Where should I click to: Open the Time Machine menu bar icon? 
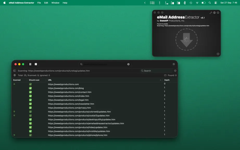point(191,3)
